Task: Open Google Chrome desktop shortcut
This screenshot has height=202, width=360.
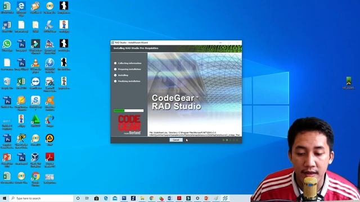Action: tap(35, 179)
